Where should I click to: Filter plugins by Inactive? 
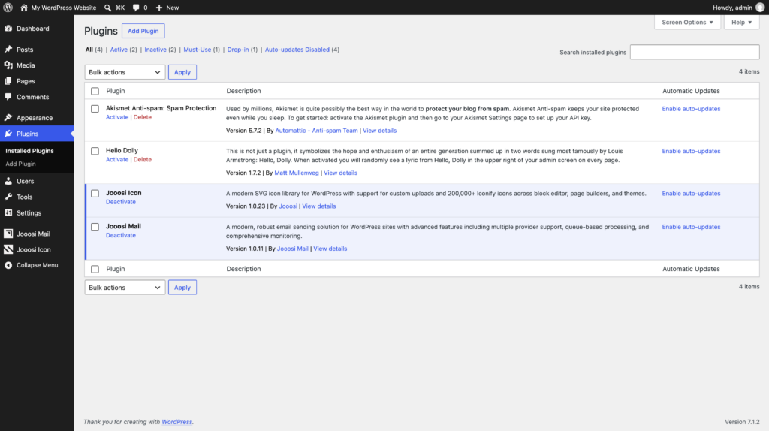point(155,50)
